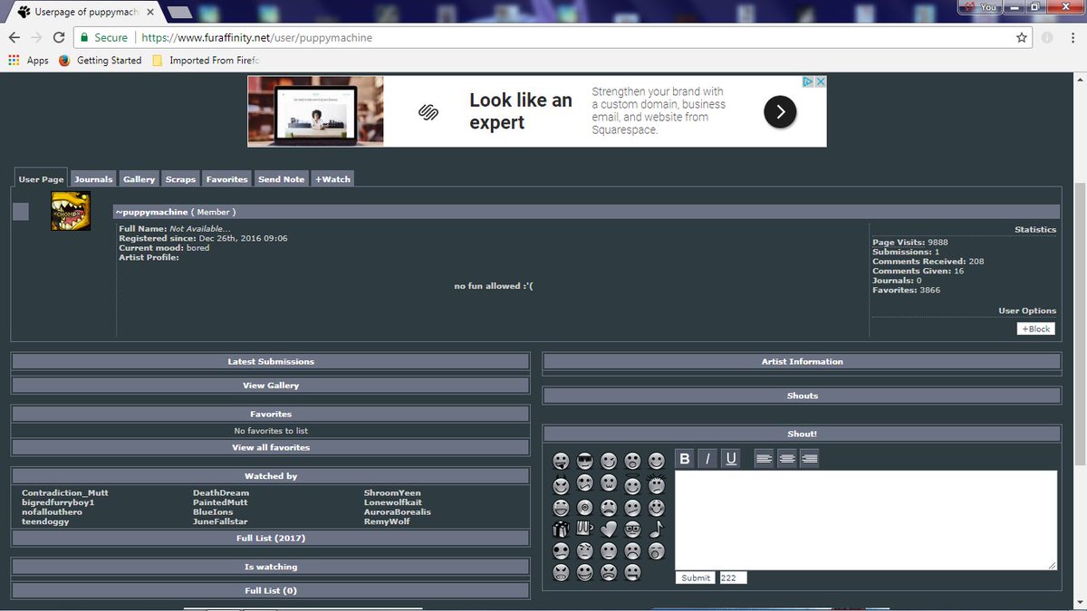Insert the beer mug emoticon

click(585, 528)
